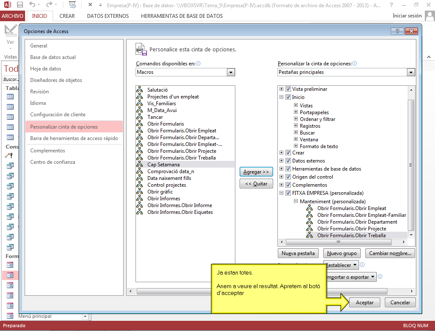Expand the Portapapeles group
Viewport: 435px width, 331px height.
(296, 112)
